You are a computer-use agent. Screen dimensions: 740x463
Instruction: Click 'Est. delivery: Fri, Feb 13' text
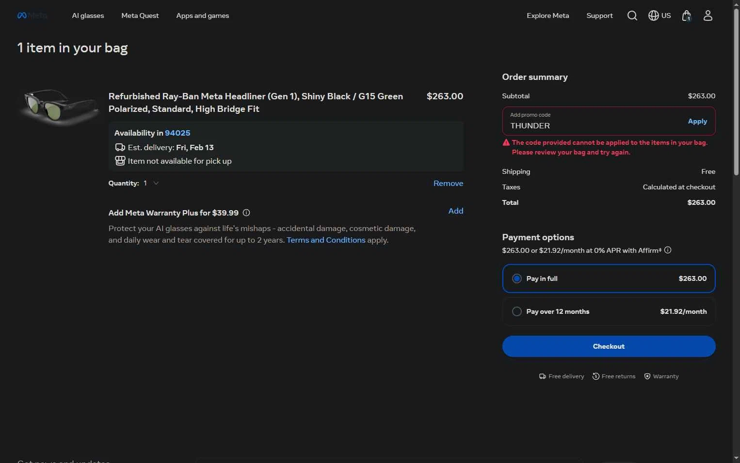pyautogui.click(x=171, y=147)
